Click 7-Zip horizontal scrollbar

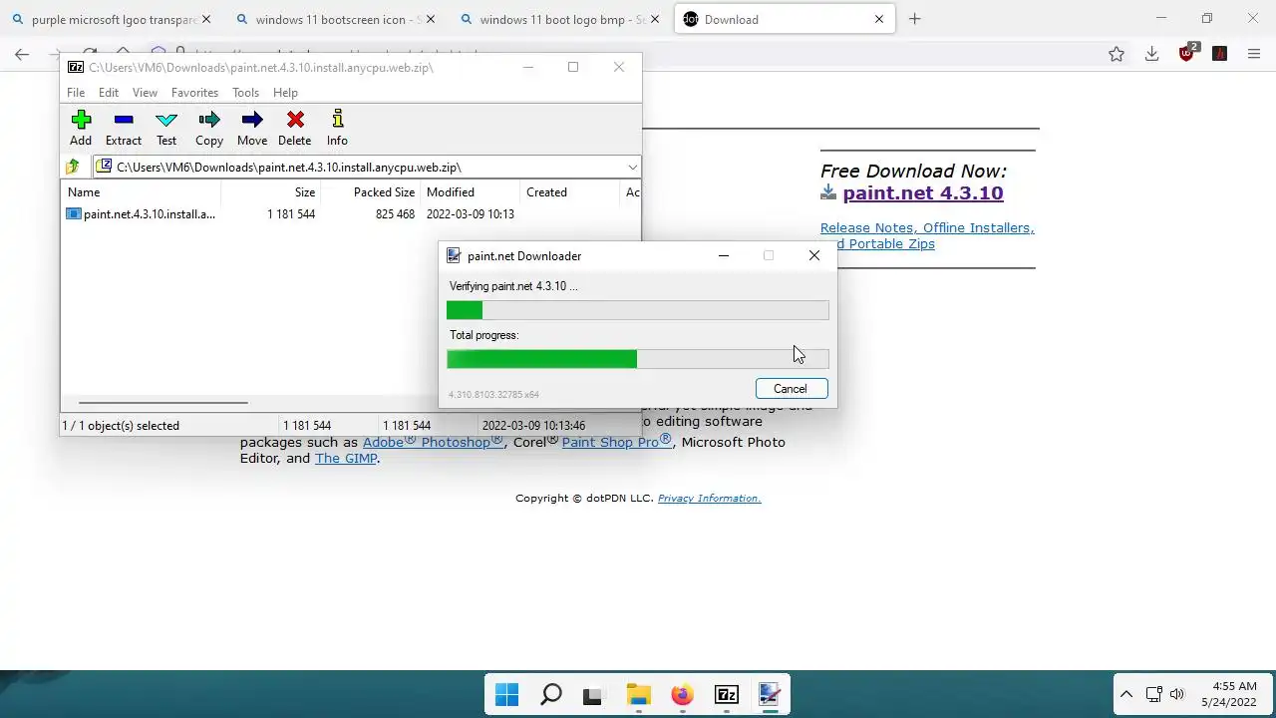[162, 403]
